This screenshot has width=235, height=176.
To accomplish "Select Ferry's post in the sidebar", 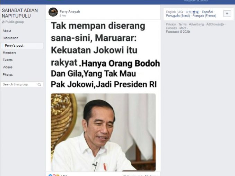I will tap(22, 46).
